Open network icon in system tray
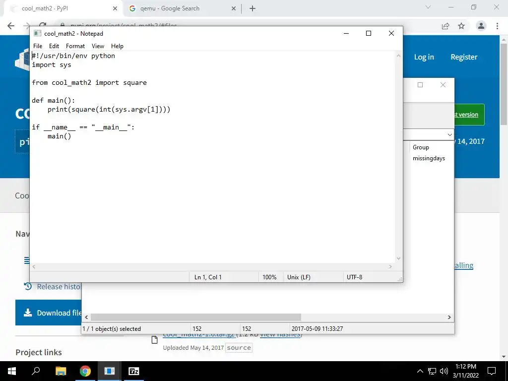Screen dimensions: 508x381 [x=432, y=371]
